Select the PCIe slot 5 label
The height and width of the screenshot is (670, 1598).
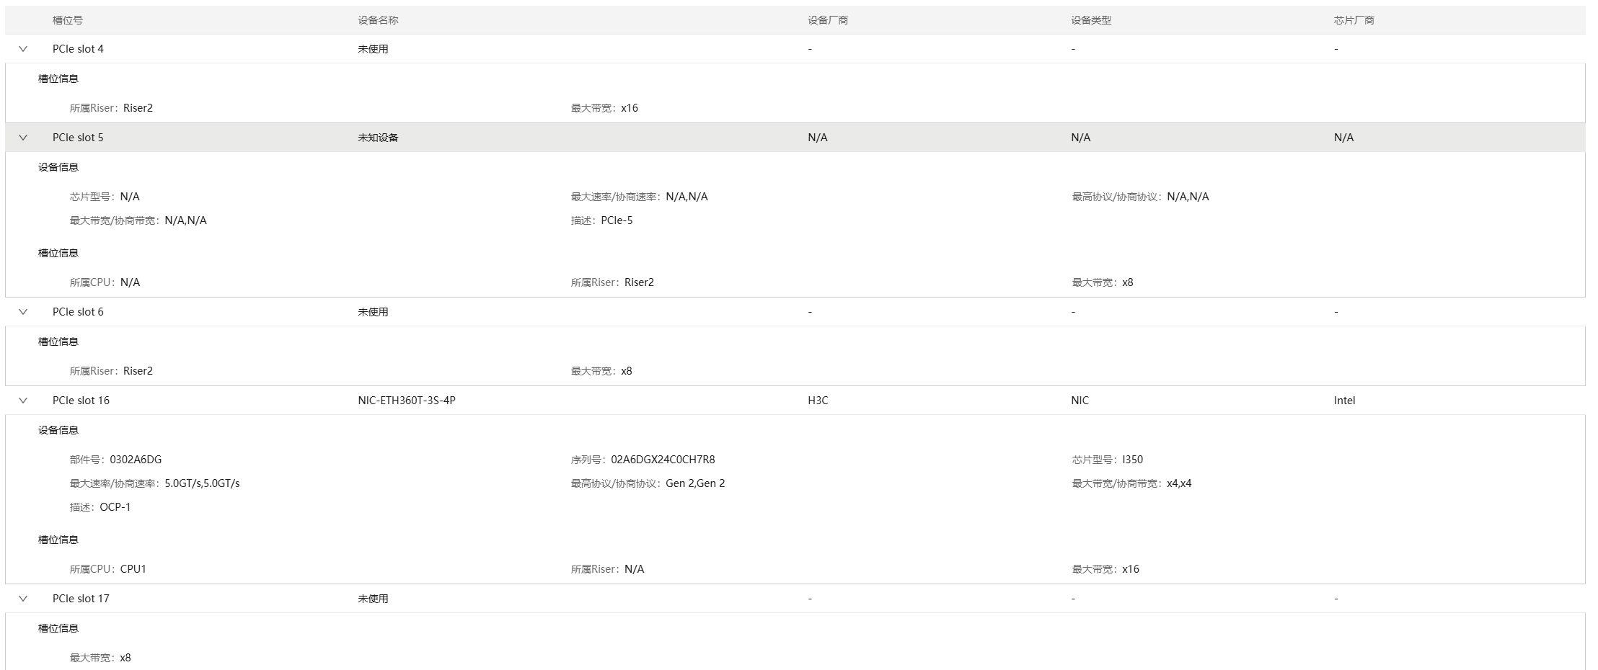pos(78,138)
